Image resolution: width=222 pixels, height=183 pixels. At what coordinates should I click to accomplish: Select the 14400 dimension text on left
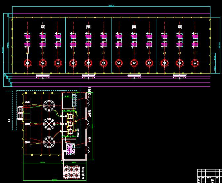pos(3,48)
